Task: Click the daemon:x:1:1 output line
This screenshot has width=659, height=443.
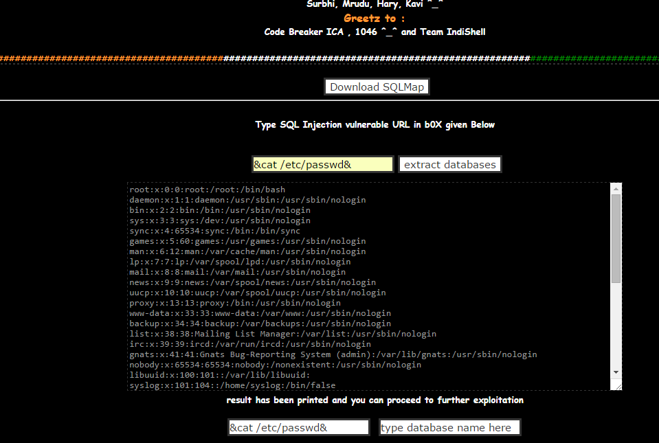Action: point(247,200)
